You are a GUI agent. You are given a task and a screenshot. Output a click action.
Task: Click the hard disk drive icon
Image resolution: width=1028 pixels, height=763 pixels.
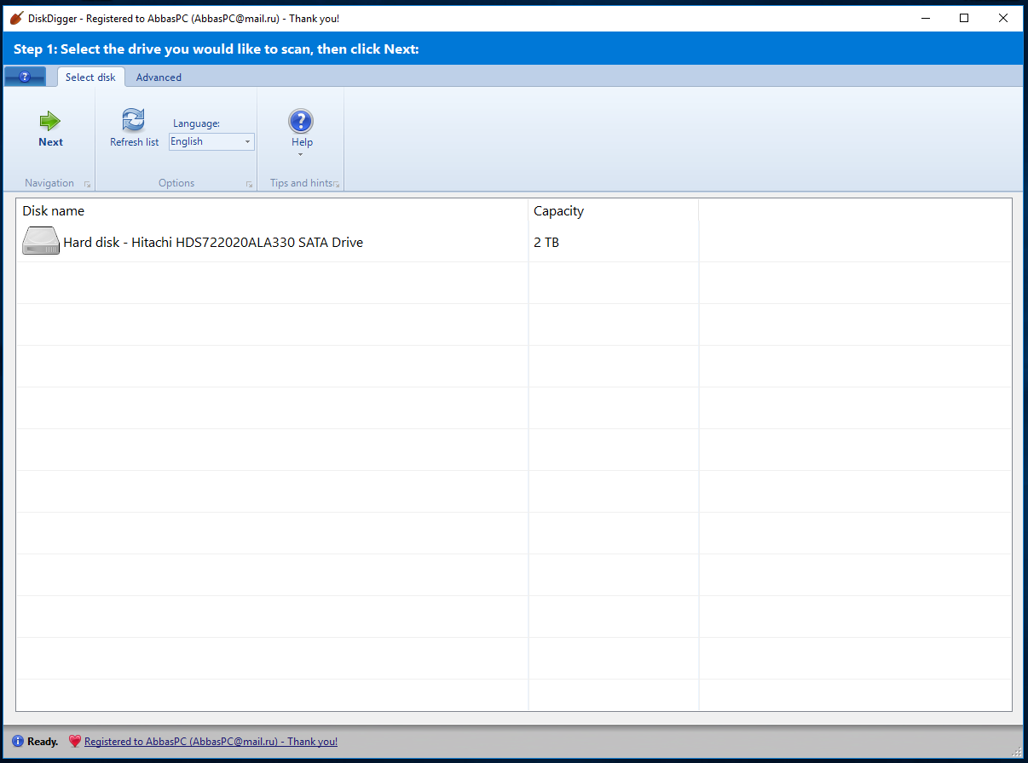tap(41, 242)
